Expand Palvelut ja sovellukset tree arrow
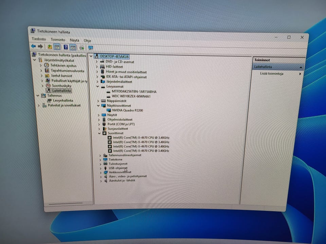This screenshot has height=244, width=326. (x=39, y=105)
